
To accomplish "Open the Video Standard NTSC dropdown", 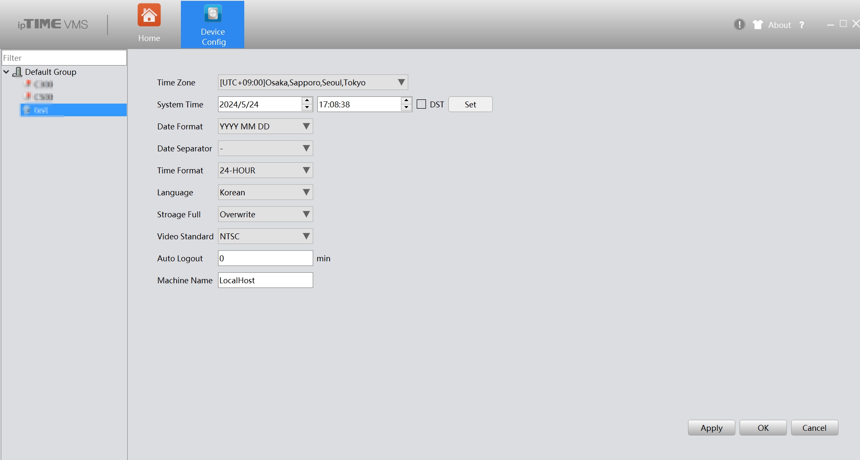I will (265, 236).
